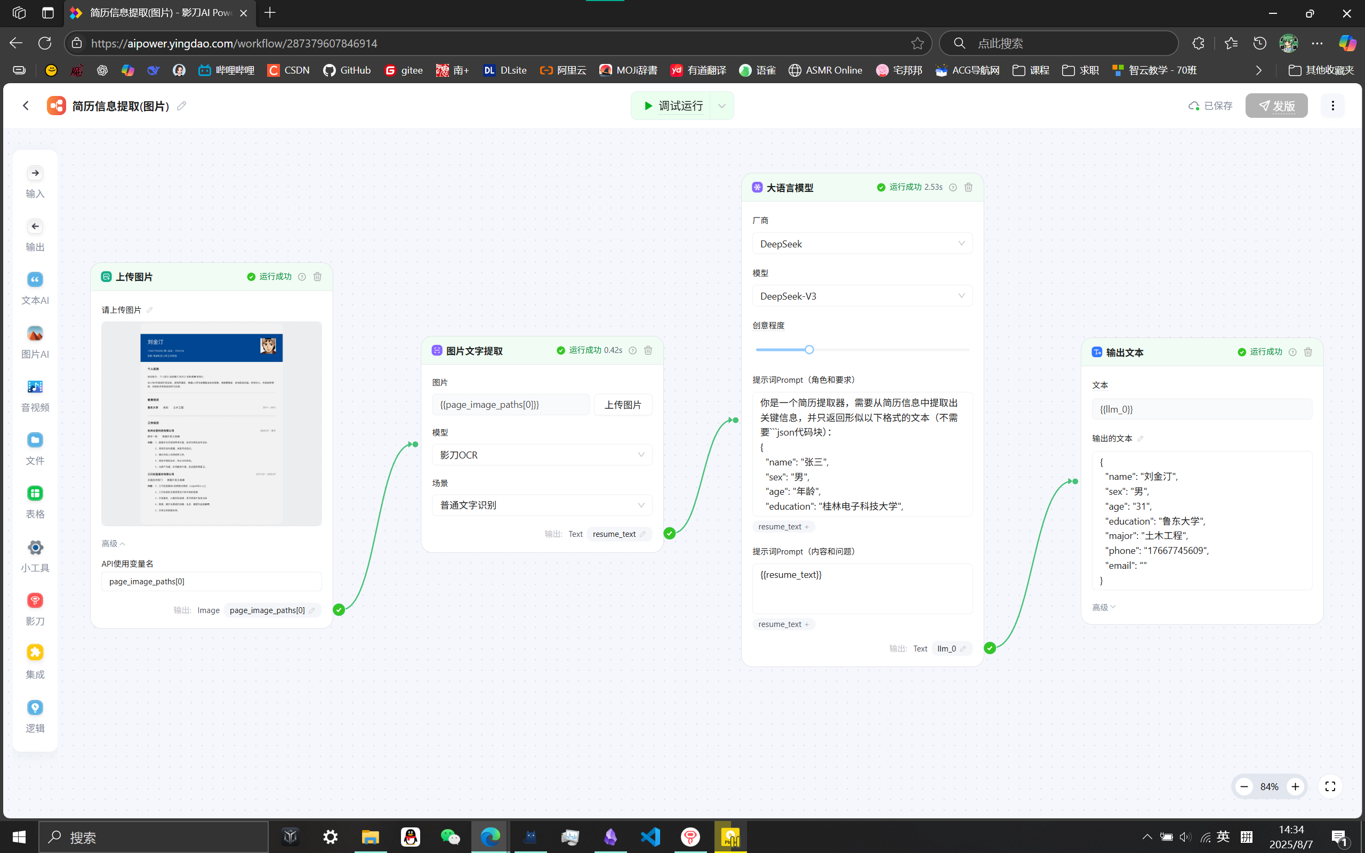Expand the 高级 section in 输出文本
This screenshot has height=853, width=1365.
click(1103, 607)
